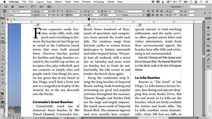Open the Layout menu
Viewport: 212px width, 119px height.
click(x=40, y=2)
